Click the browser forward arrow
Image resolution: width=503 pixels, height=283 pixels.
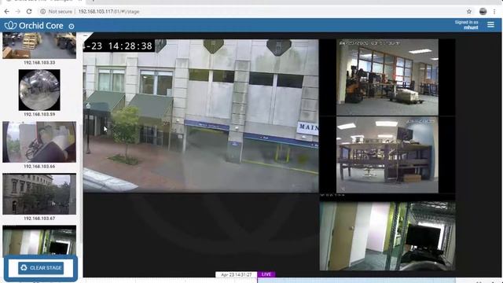click(x=17, y=12)
